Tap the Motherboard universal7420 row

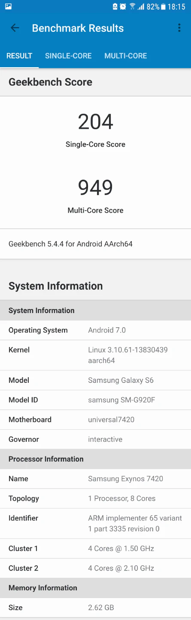(95, 420)
